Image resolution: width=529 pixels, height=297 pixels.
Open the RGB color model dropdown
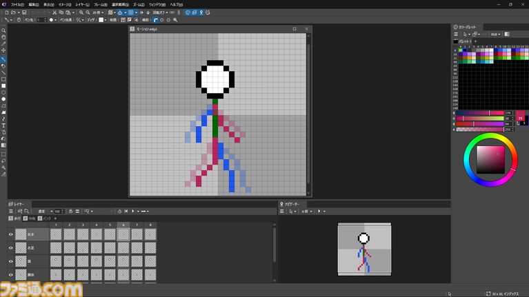click(x=496, y=34)
